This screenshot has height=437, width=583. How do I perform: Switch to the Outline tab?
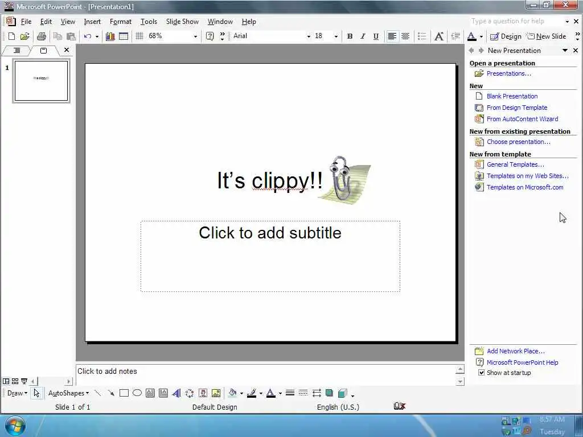[17, 50]
